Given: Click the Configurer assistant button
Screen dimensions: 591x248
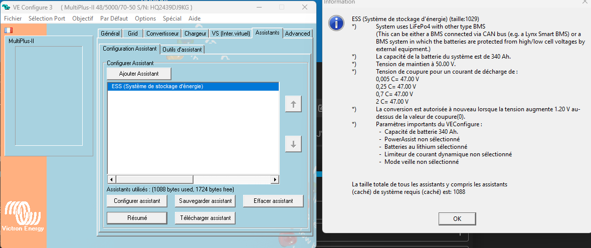Looking at the screenshot, I should (137, 201).
